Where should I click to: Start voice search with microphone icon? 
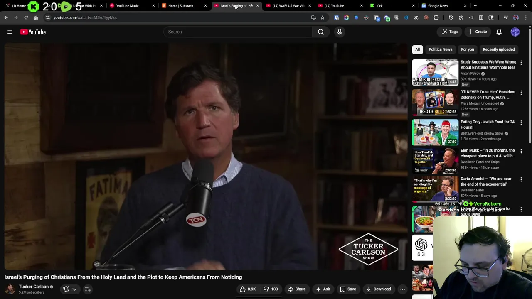point(340,32)
